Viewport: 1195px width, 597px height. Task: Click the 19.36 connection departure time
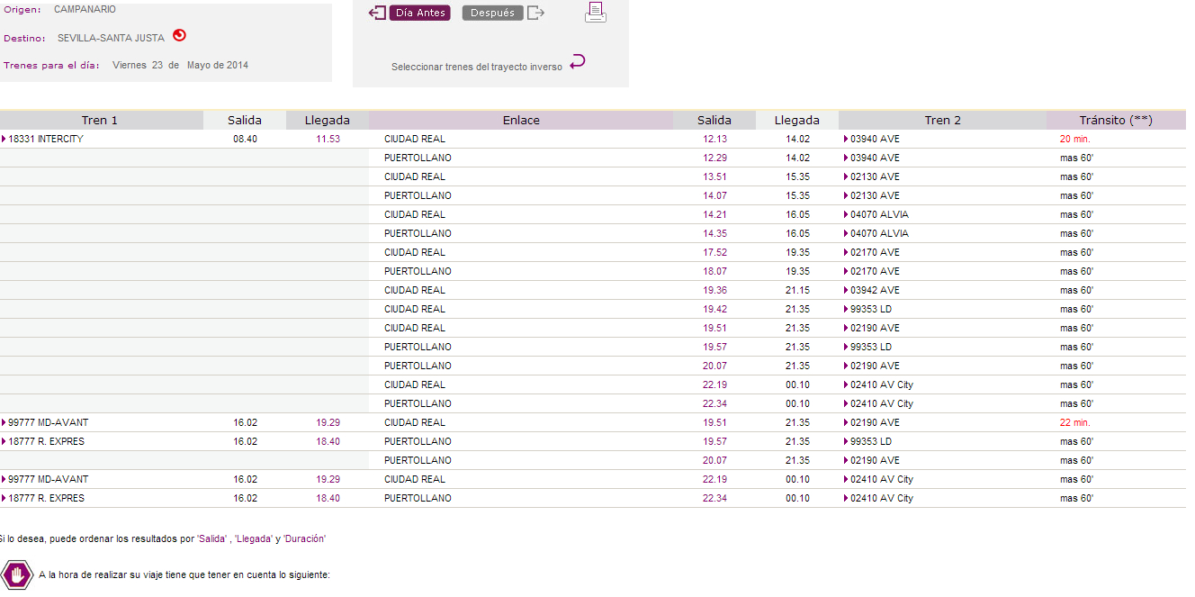pos(714,290)
